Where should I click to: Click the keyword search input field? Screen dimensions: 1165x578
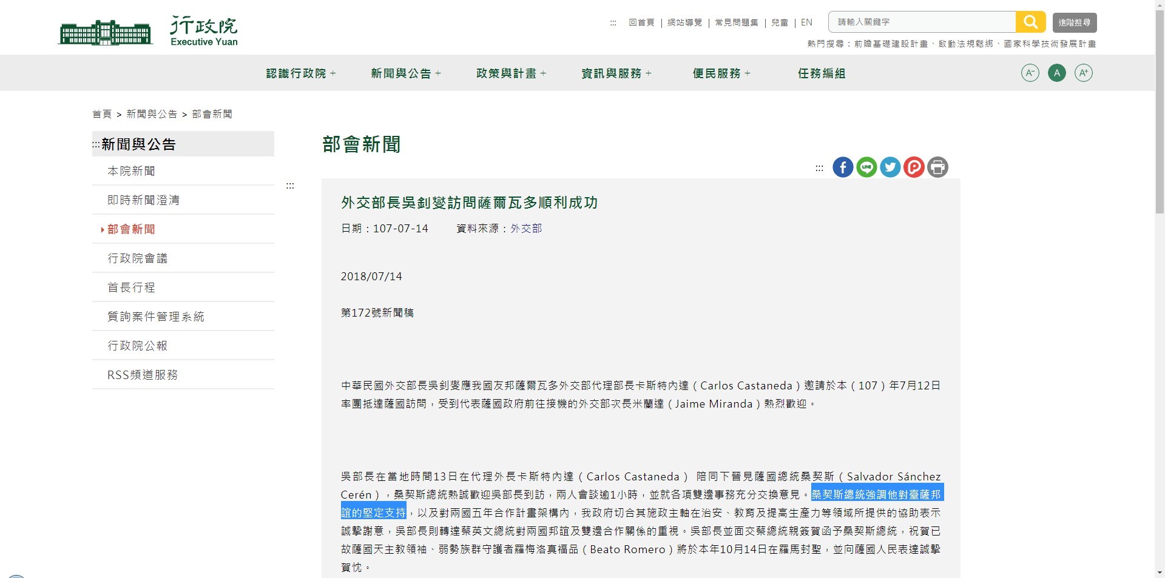[922, 22]
